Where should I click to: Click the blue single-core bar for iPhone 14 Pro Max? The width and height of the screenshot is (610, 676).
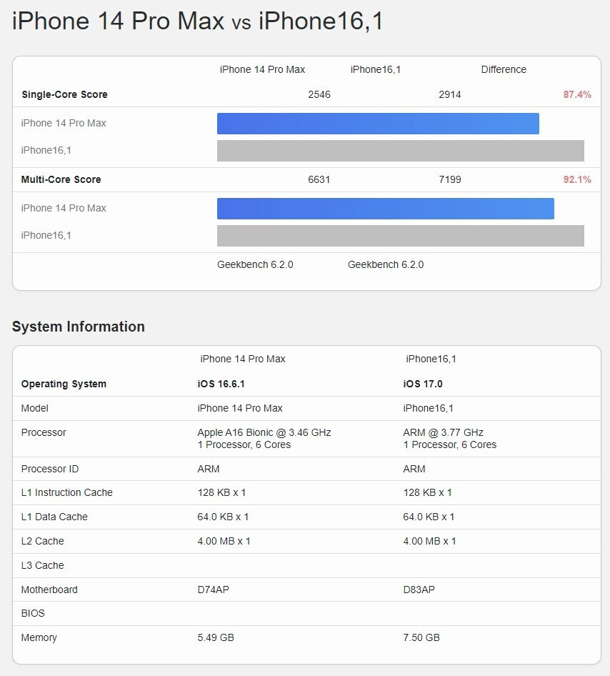tap(378, 124)
